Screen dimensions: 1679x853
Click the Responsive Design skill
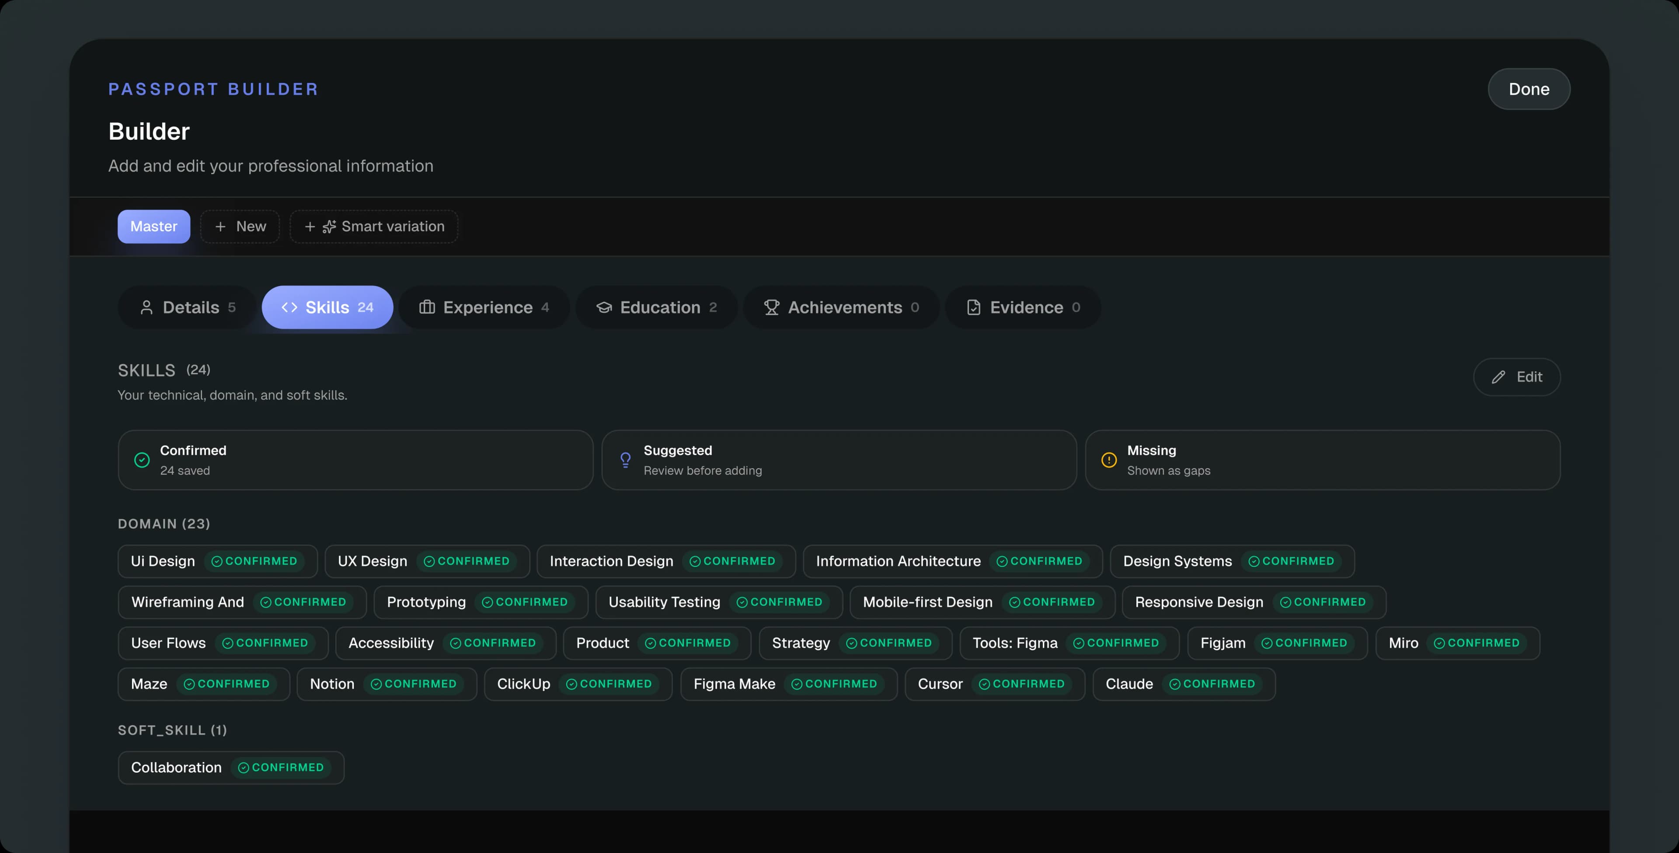(1254, 602)
